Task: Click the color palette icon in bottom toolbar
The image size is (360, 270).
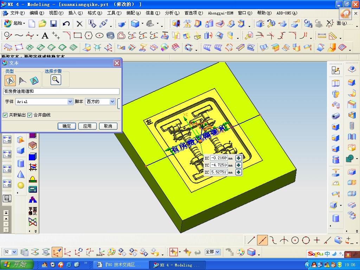Action: [x=240, y=252]
